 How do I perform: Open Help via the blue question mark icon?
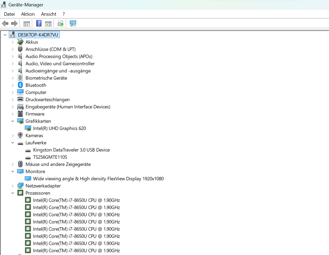(39, 23)
